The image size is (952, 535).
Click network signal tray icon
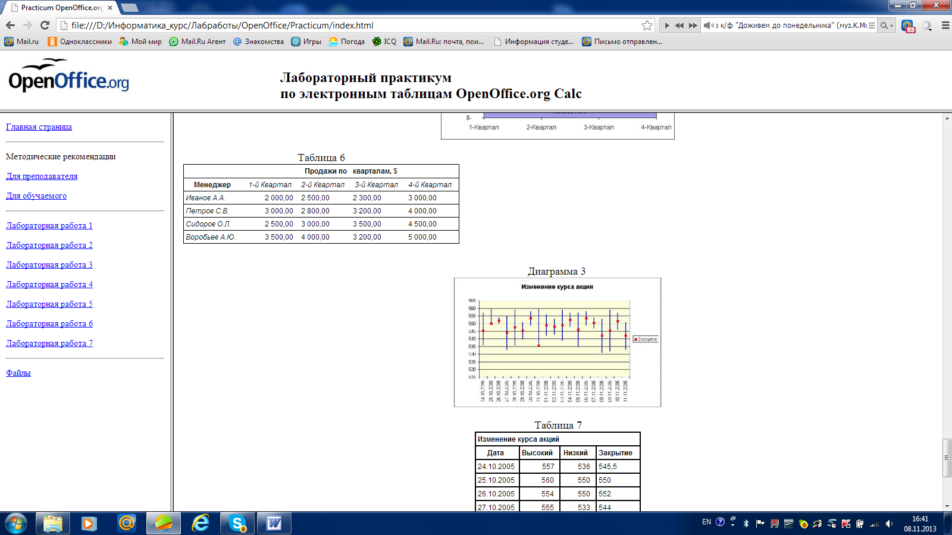pos(875,524)
